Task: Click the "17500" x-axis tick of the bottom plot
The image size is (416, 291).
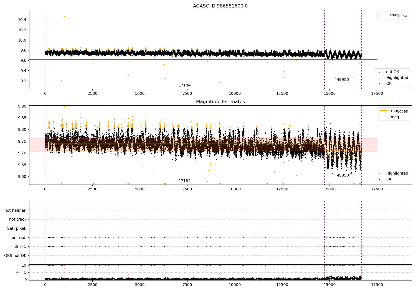Action: pyautogui.click(x=377, y=285)
